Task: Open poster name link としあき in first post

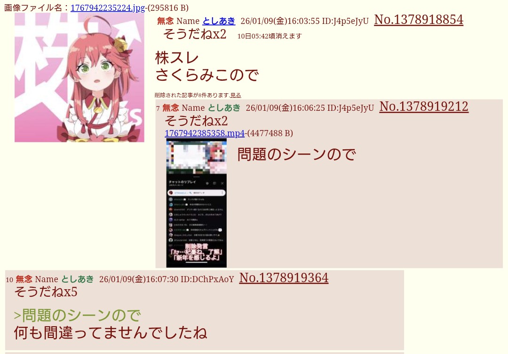Action: tap(219, 21)
